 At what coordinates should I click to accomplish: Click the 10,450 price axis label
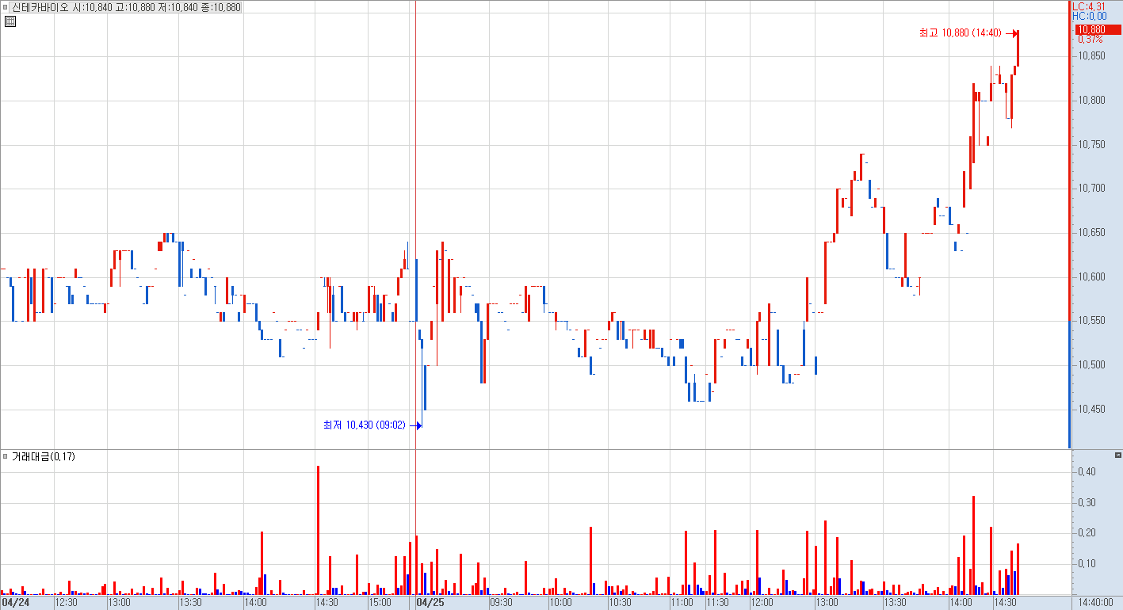(1091, 410)
